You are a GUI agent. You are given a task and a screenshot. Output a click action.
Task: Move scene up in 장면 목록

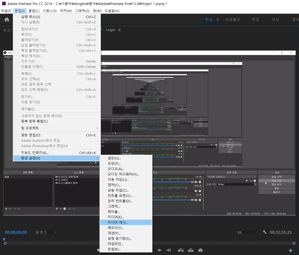15,209
